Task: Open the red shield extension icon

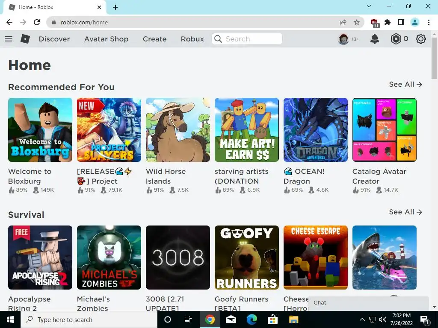Action: (374, 23)
